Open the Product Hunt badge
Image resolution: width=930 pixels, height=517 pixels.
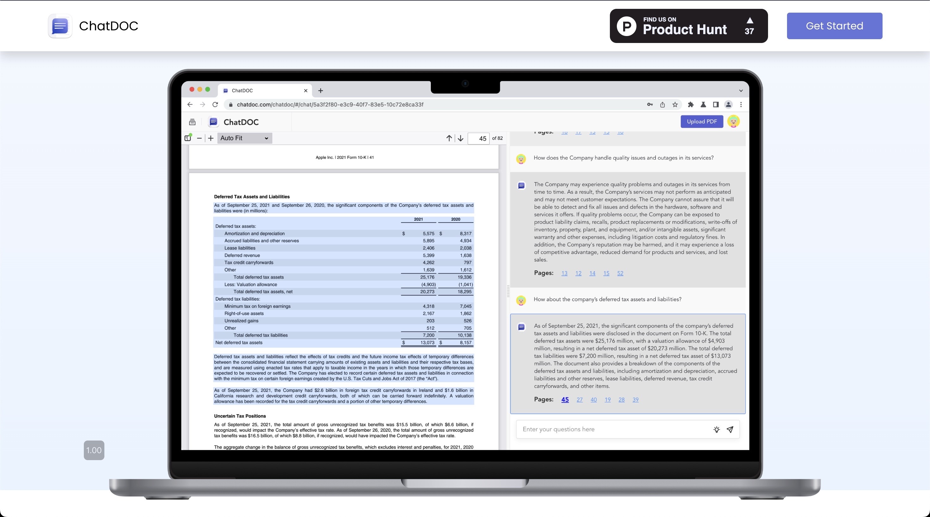tap(688, 26)
